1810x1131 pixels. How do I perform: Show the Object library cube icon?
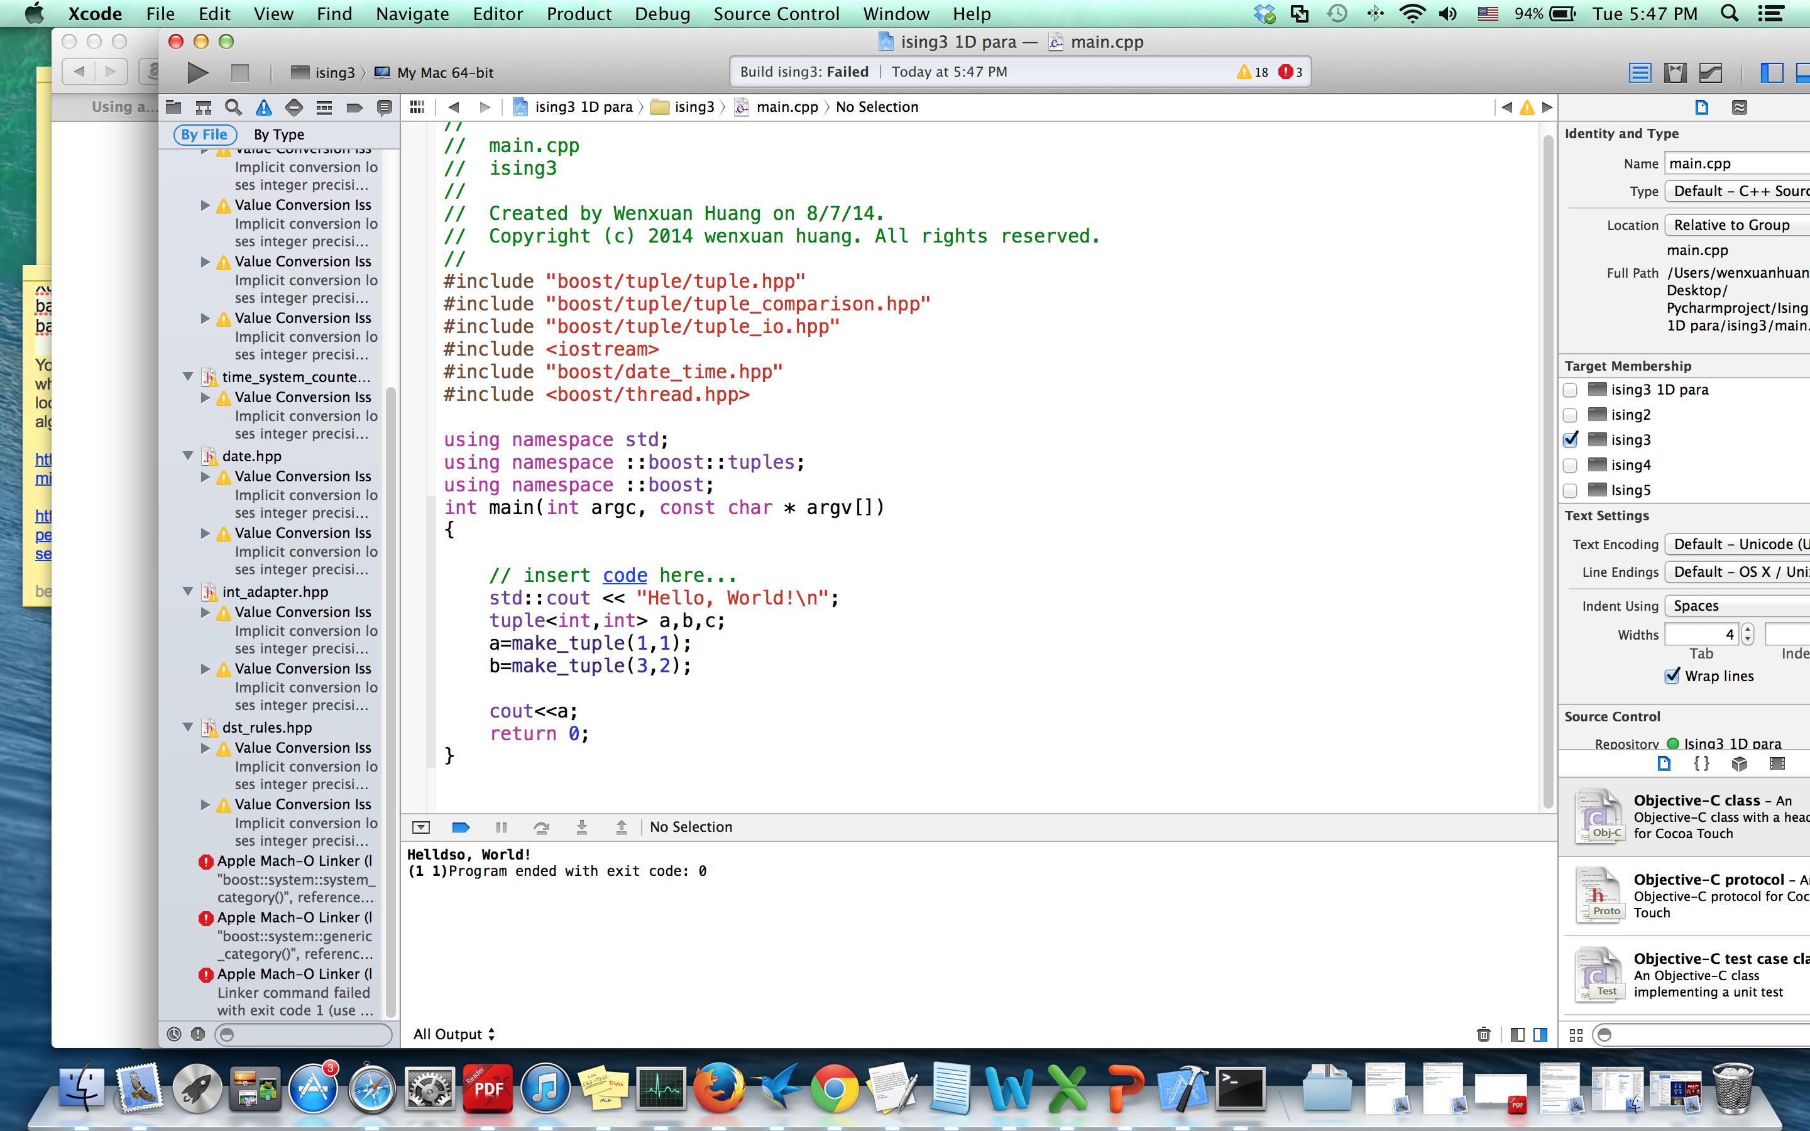(x=1740, y=763)
